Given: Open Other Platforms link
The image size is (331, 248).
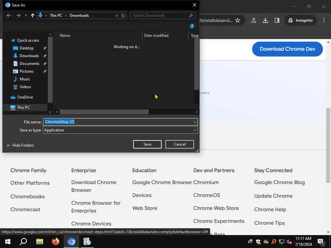Looking at the screenshot, I should 30,183.
